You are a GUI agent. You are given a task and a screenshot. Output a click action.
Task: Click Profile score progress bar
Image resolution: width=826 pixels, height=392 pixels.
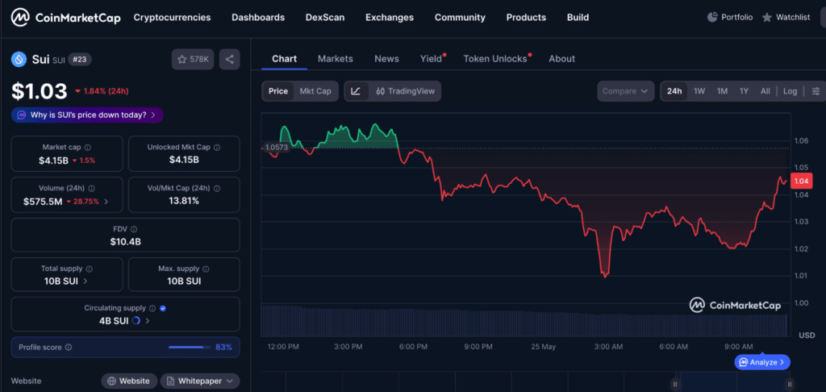coord(189,347)
